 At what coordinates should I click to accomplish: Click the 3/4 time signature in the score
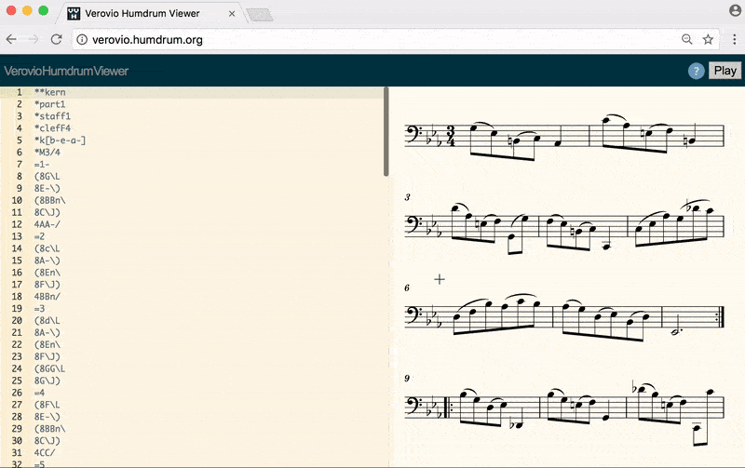pos(451,136)
